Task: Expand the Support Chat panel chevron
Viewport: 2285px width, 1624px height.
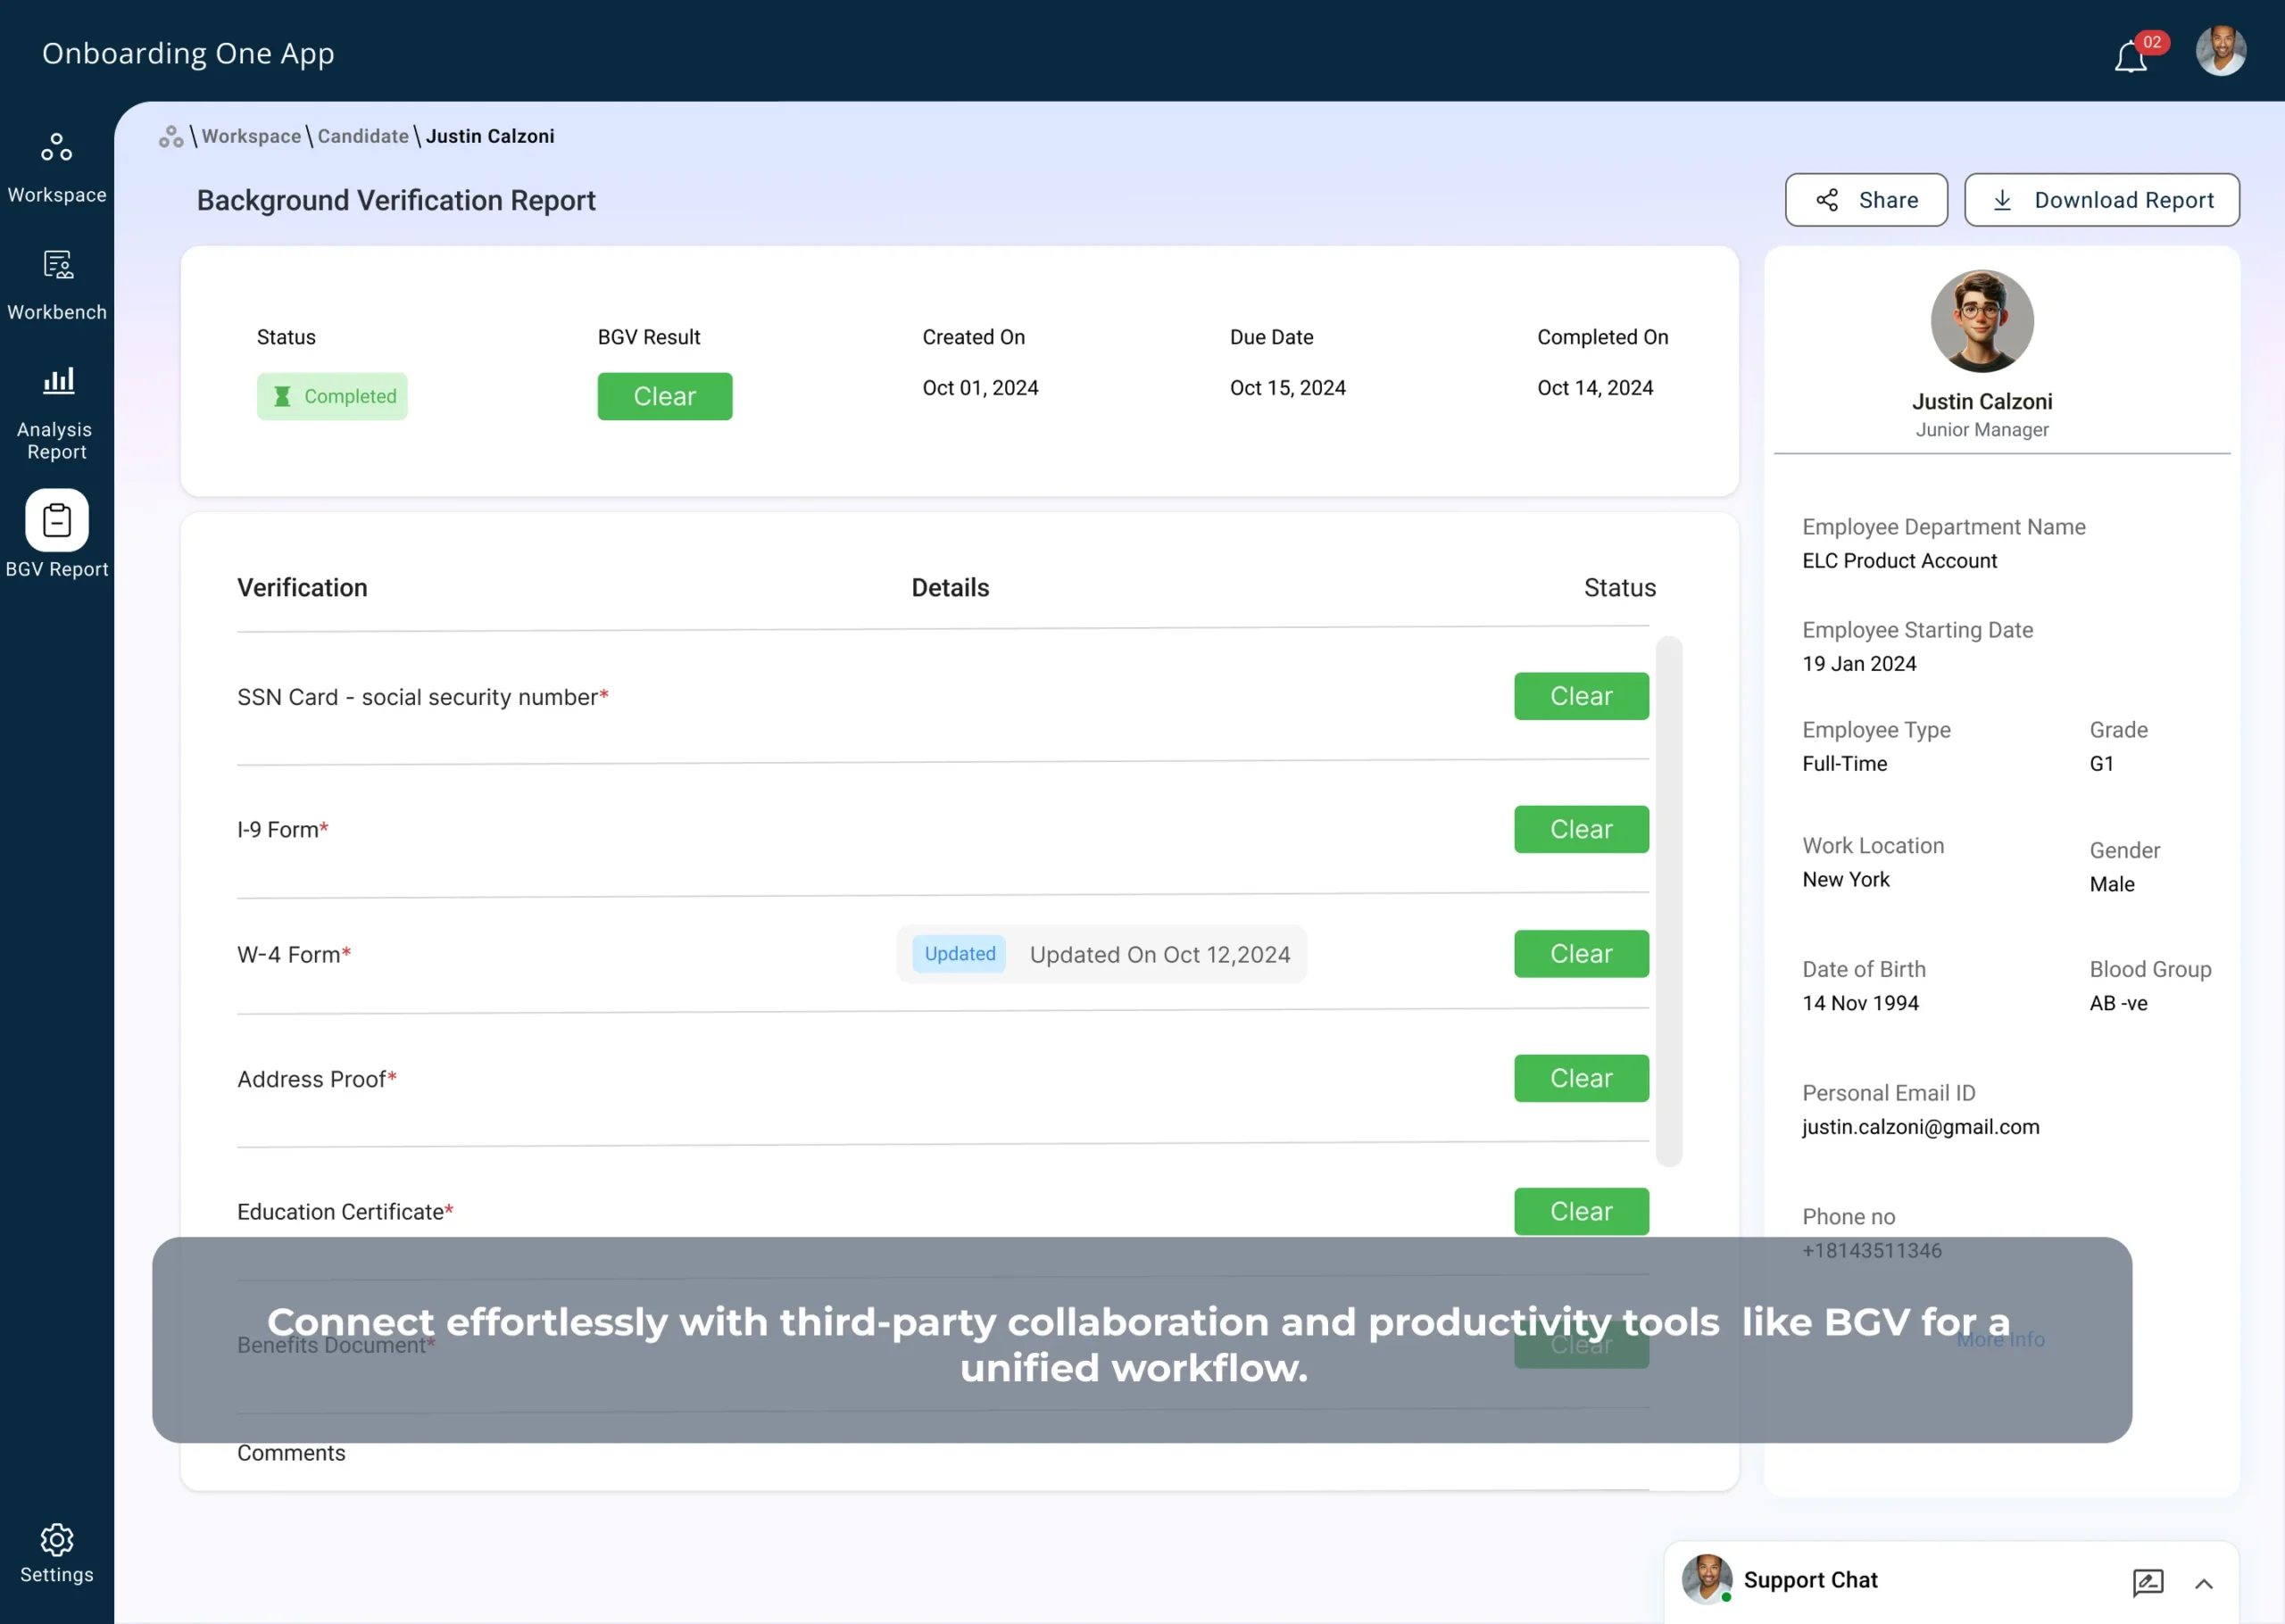Action: click(2203, 1583)
